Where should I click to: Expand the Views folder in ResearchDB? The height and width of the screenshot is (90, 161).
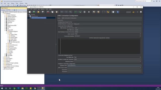click(x=7, y=43)
